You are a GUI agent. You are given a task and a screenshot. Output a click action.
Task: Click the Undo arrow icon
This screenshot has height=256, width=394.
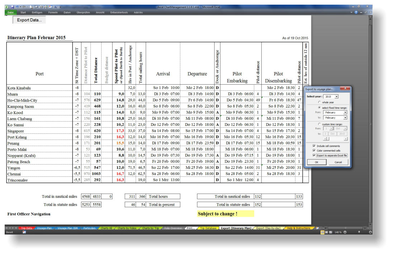(x=17, y=7)
